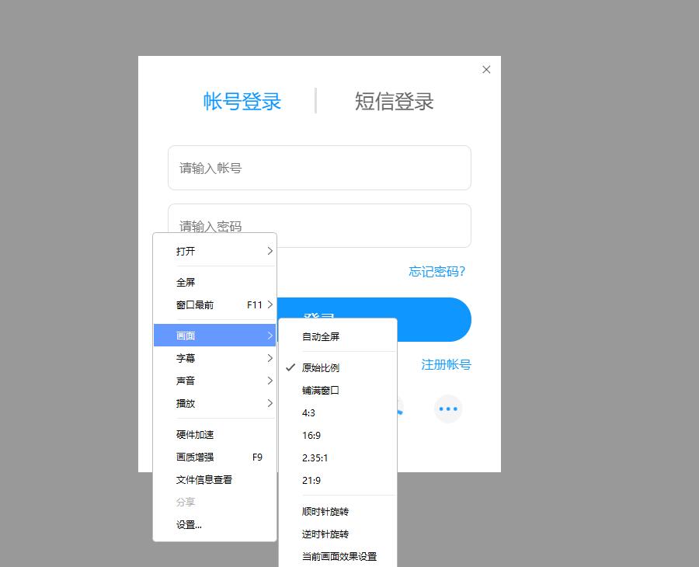This screenshot has width=699, height=567.
Task: Choose the 2.35:1 aspect ratio
Action: click(314, 458)
